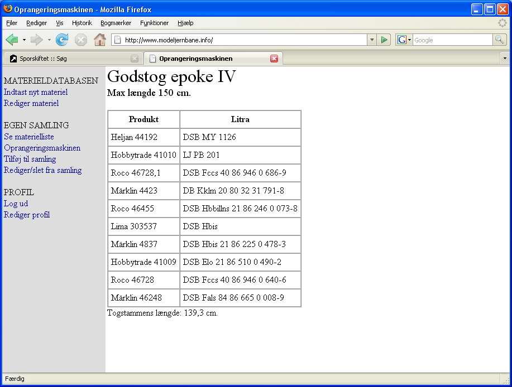Open the Funktioner menu
The width and height of the screenshot is (512, 387).
pyautogui.click(x=155, y=23)
